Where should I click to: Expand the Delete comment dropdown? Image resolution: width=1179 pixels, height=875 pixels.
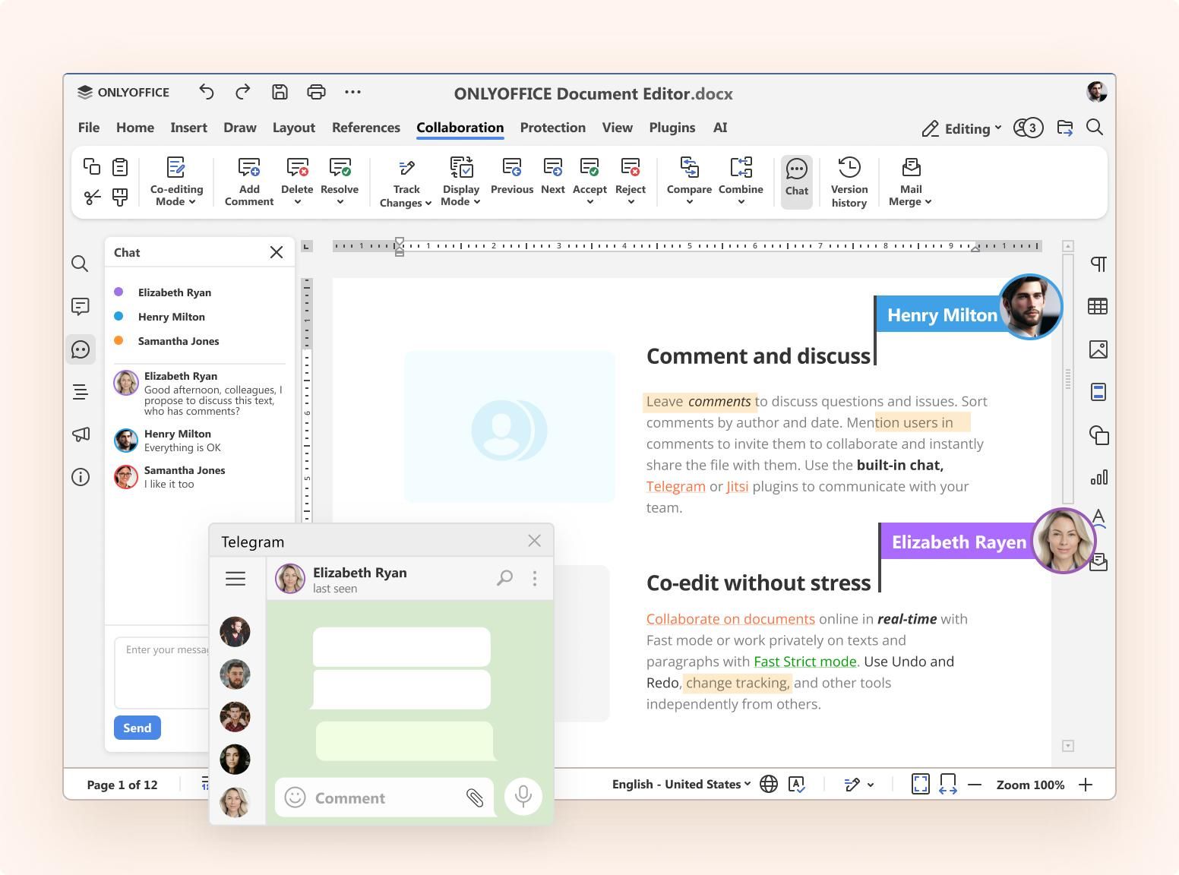pyautogui.click(x=297, y=202)
